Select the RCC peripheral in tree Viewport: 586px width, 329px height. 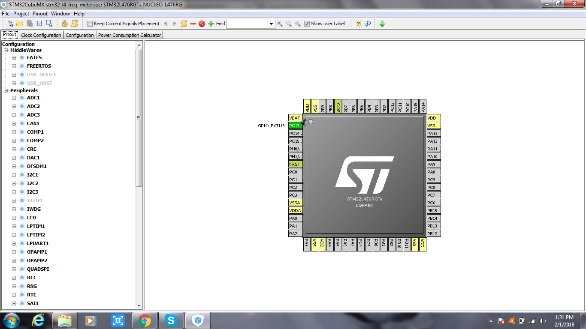[31, 278]
